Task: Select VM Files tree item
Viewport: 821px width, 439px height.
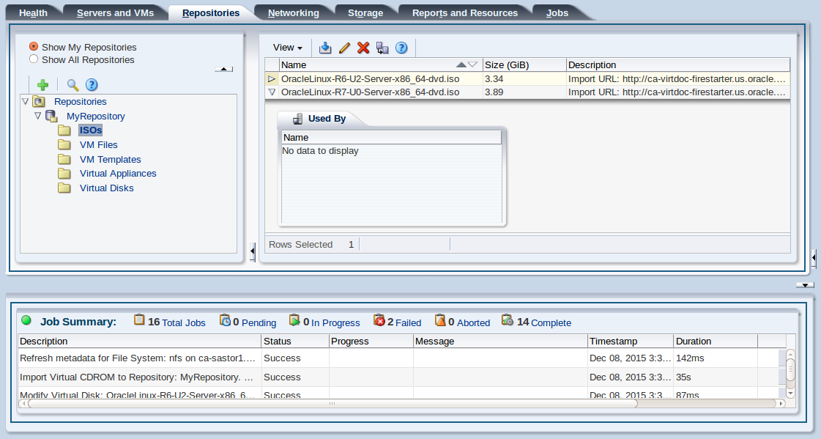Action: (x=98, y=144)
